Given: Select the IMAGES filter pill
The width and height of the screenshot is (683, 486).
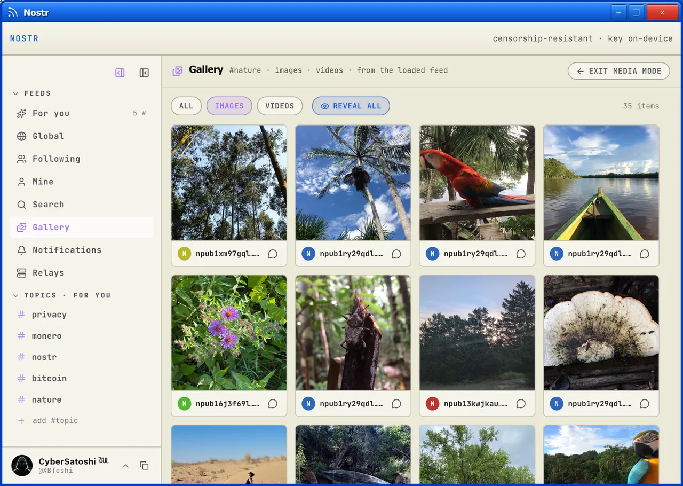Looking at the screenshot, I should (229, 106).
